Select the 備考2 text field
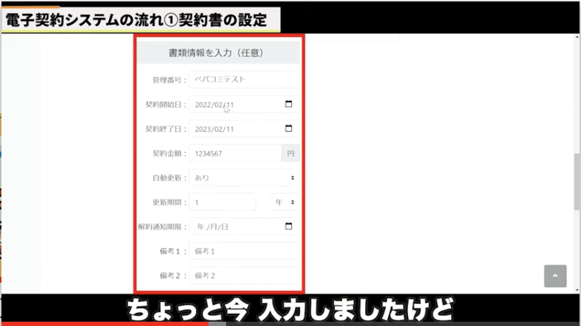The height and width of the screenshot is (326, 581). (244, 276)
